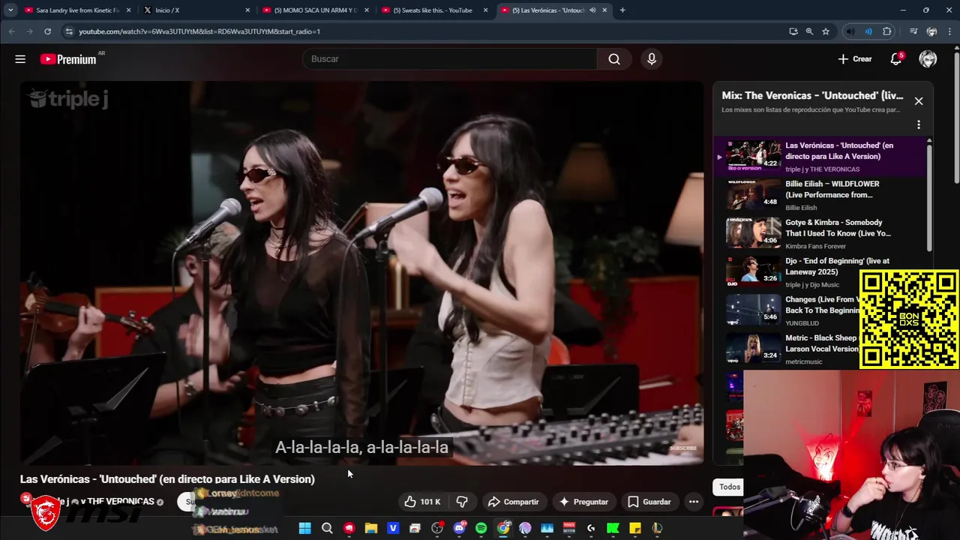Viewport: 960px width, 540px height.
Task: Open the YouTube hamburger guide menu
Action: click(x=20, y=59)
